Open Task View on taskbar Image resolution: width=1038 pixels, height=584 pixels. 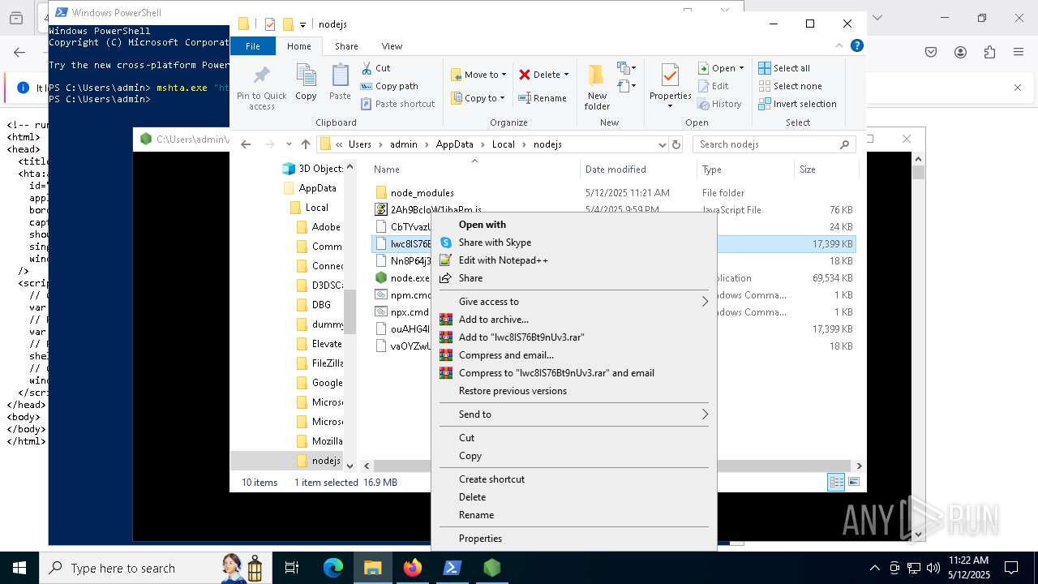coord(292,568)
